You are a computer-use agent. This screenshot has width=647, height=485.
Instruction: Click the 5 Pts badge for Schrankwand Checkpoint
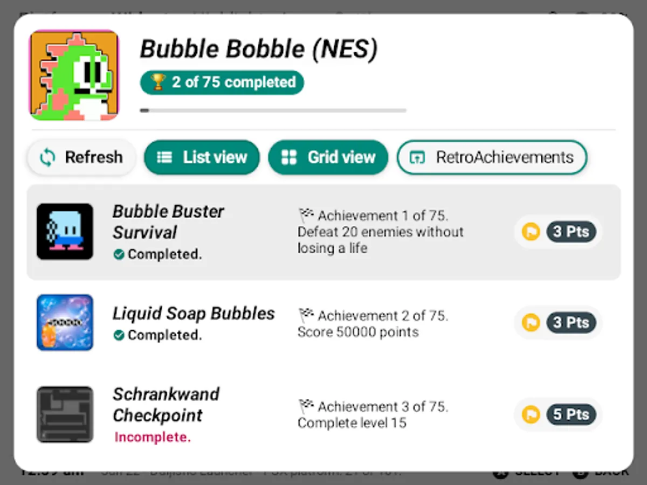click(x=571, y=414)
